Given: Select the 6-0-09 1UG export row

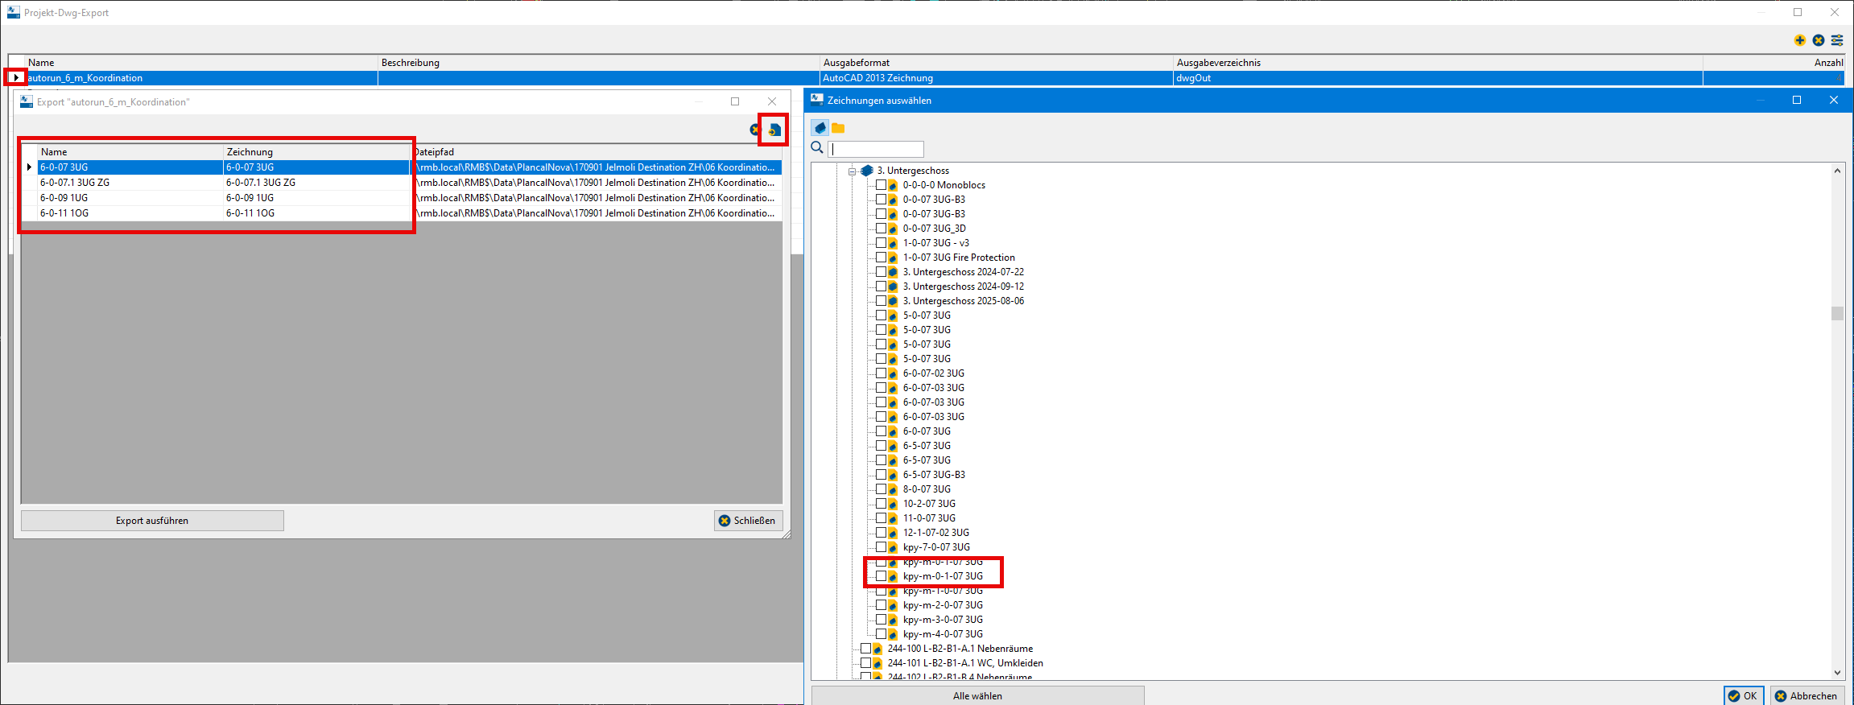Looking at the screenshot, I should tap(402, 198).
